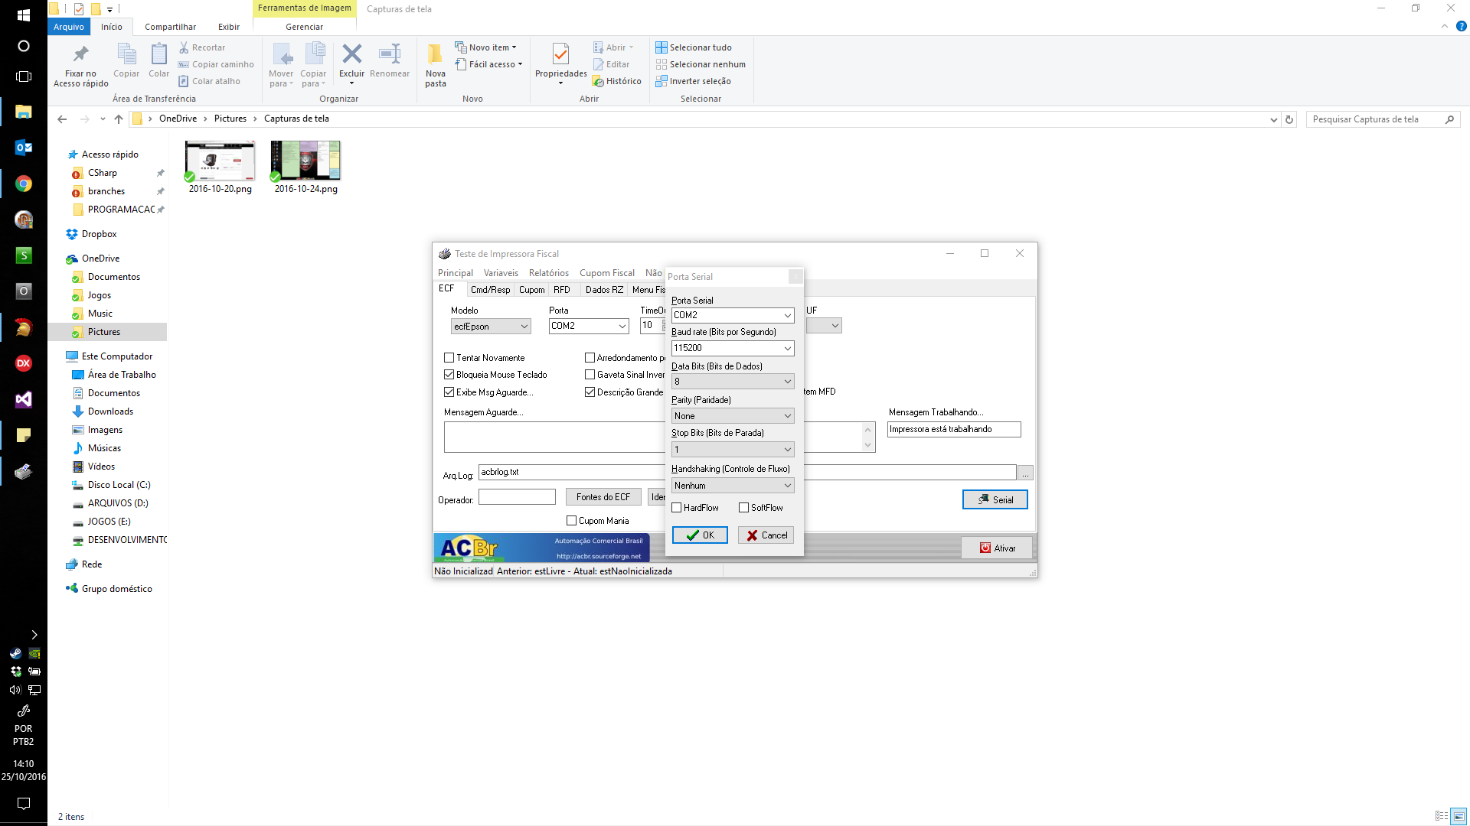Click the Ativar button
This screenshot has width=1470, height=826.
(x=997, y=548)
